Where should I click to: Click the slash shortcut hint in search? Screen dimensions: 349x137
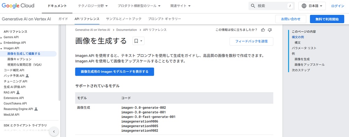click(290, 6)
